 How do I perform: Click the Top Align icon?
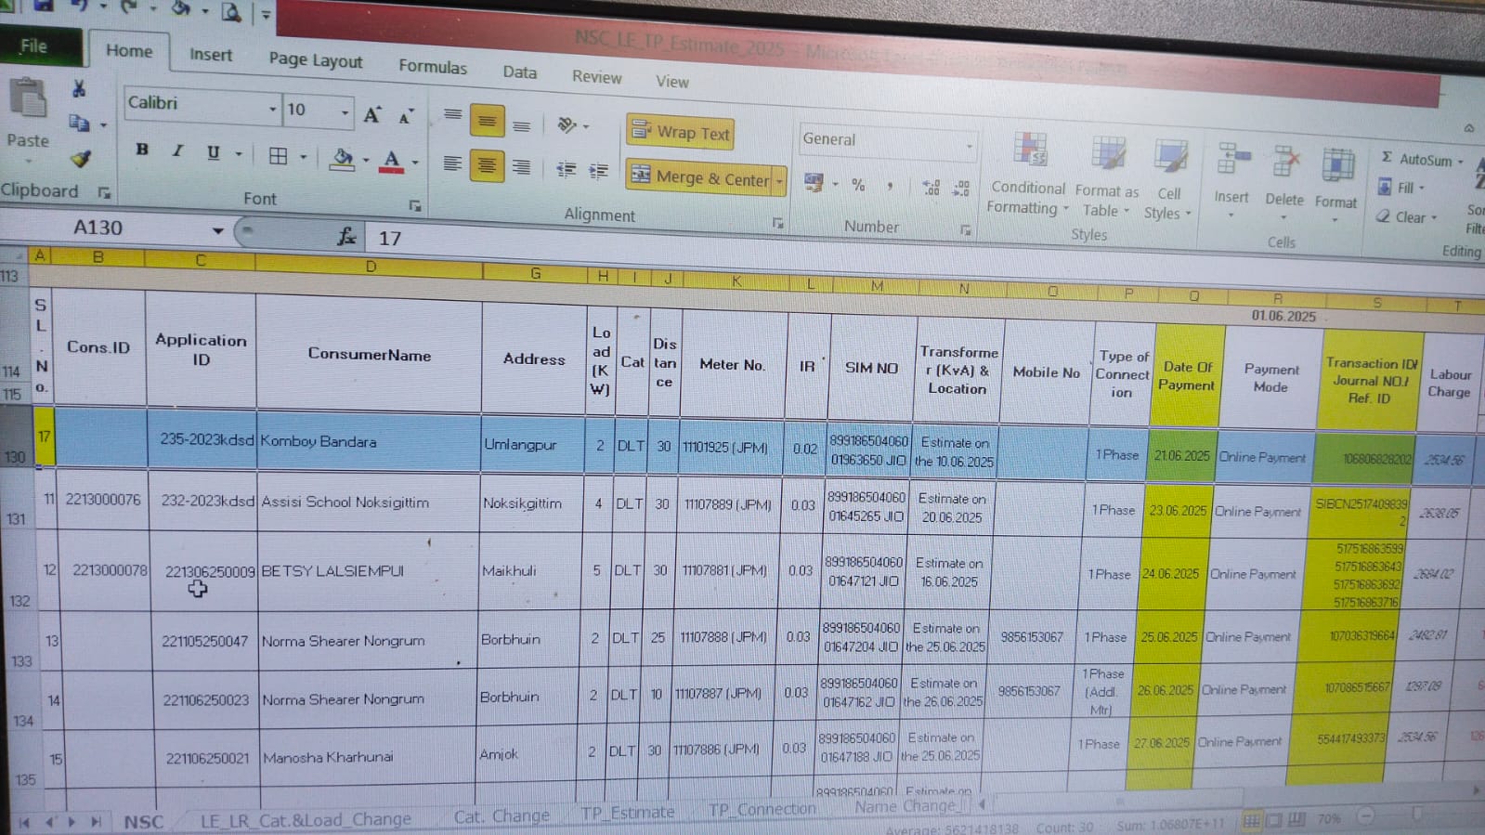[452, 115]
